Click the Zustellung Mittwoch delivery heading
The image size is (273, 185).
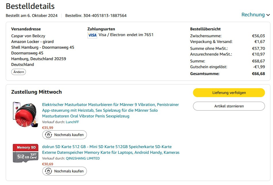[37, 92]
